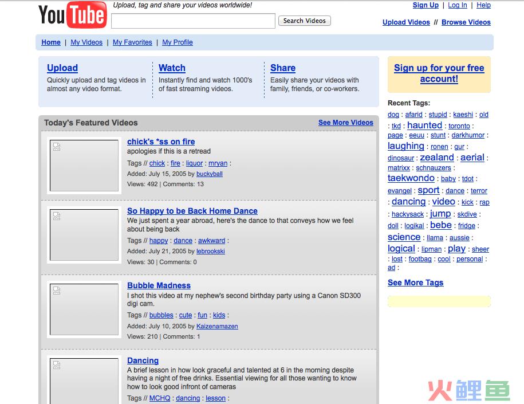Click the awkward tag

pyautogui.click(x=211, y=241)
